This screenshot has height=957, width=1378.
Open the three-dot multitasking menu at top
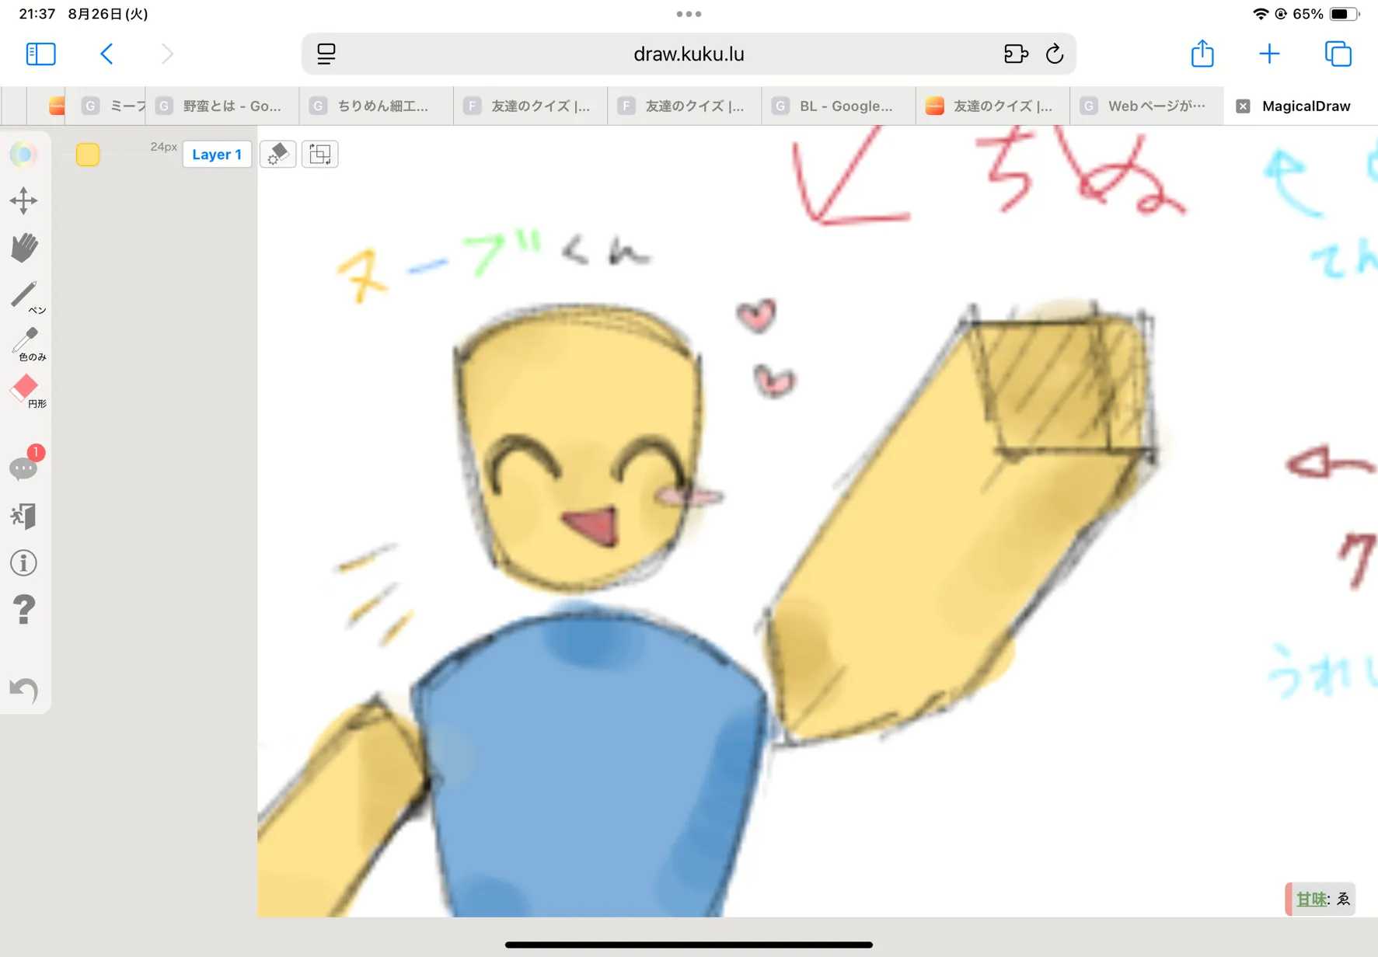[689, 14]
